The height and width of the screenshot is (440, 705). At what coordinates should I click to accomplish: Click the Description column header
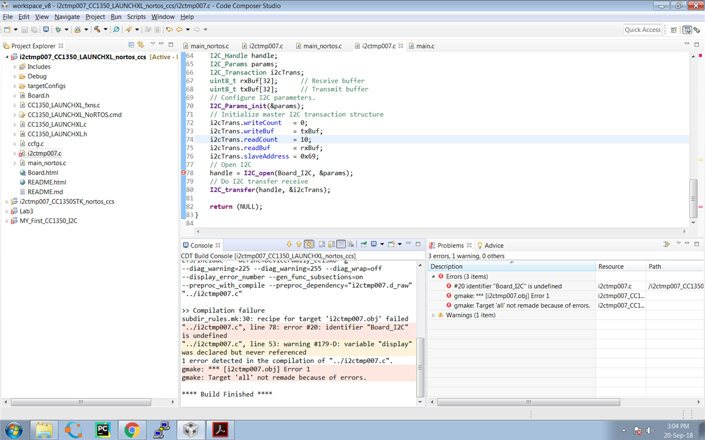[512, 266]
